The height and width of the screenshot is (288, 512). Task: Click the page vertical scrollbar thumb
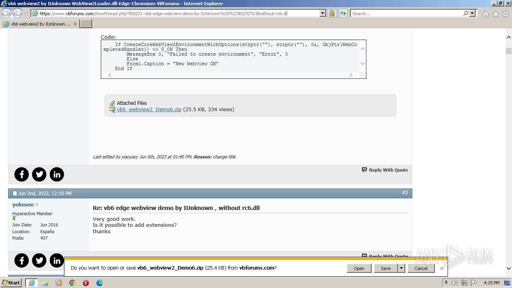[x=509, y=51]
